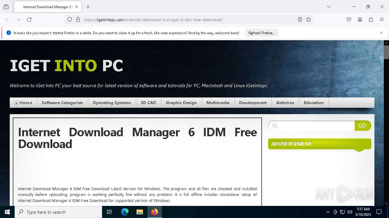Open a new tab with plus button
Image resolution: width=389 pixels, height=218 pixels.
pos(88,7)
